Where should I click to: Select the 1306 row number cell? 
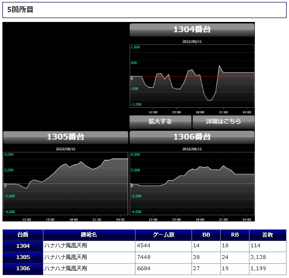pyautogui.click(x=23, y=269)
